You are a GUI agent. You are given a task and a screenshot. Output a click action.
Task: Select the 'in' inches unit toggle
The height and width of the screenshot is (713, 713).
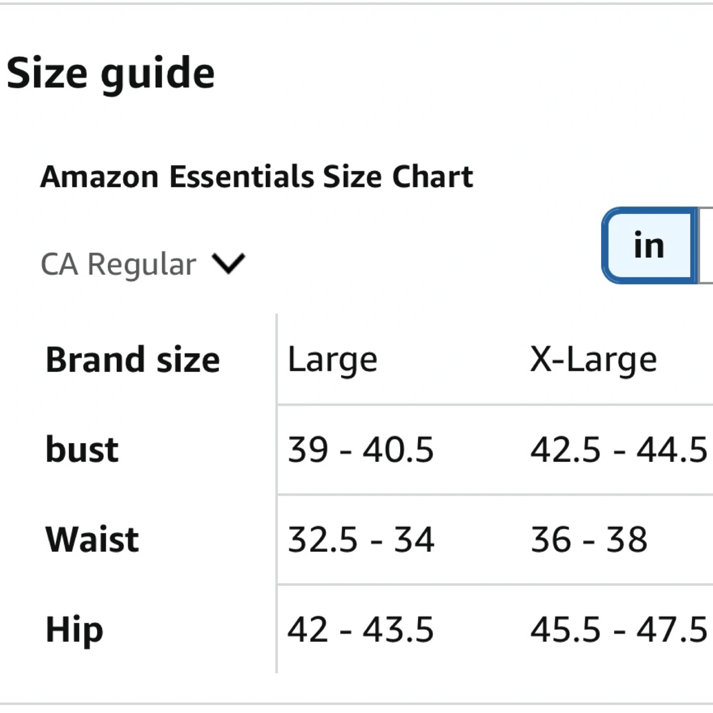649,246
